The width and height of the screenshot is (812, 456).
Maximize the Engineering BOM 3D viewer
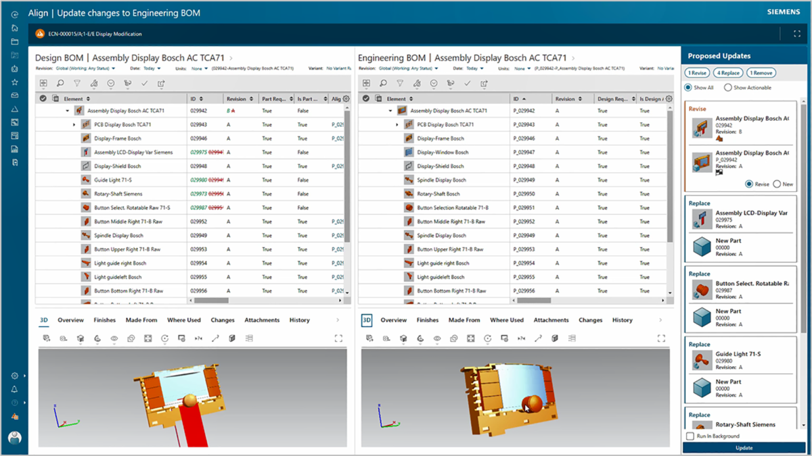click(x=661, y=338)
